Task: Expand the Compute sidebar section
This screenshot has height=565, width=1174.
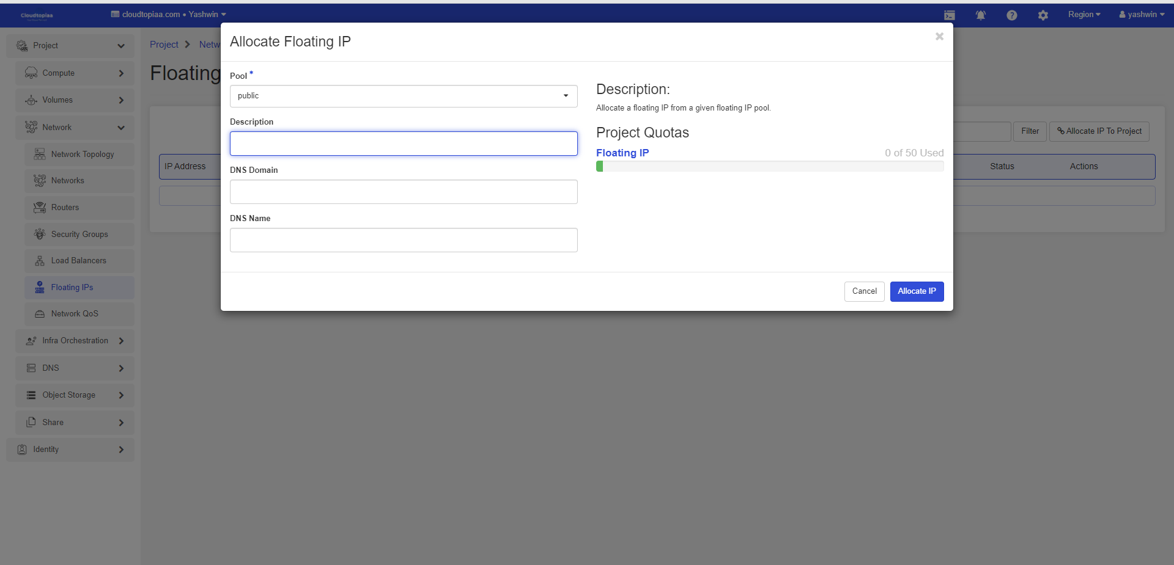Action: point(75,73)
